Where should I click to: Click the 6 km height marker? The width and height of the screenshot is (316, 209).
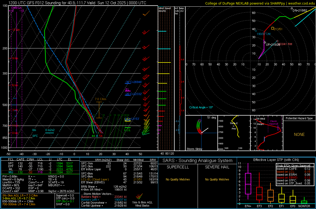[15, 85]
